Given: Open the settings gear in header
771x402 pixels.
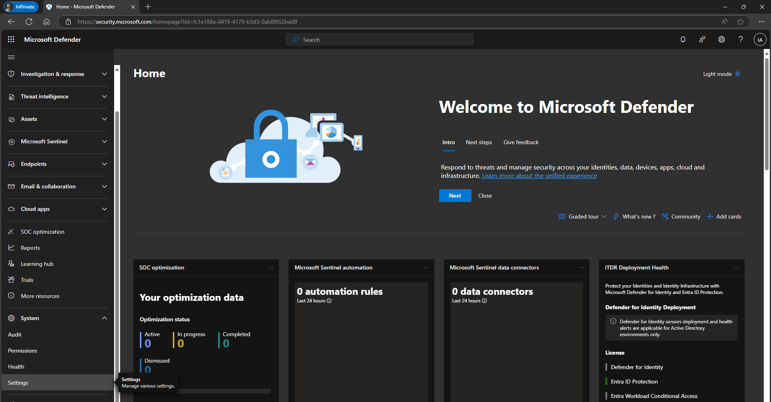Looking at the screenshot, I should pos(722,39).
